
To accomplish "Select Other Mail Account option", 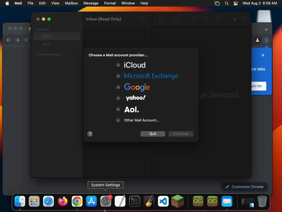I will pyautogui.click(x=118, y=120).
